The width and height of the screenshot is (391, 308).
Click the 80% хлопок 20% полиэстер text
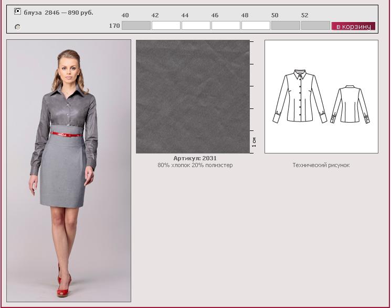[x=195, y=166]
